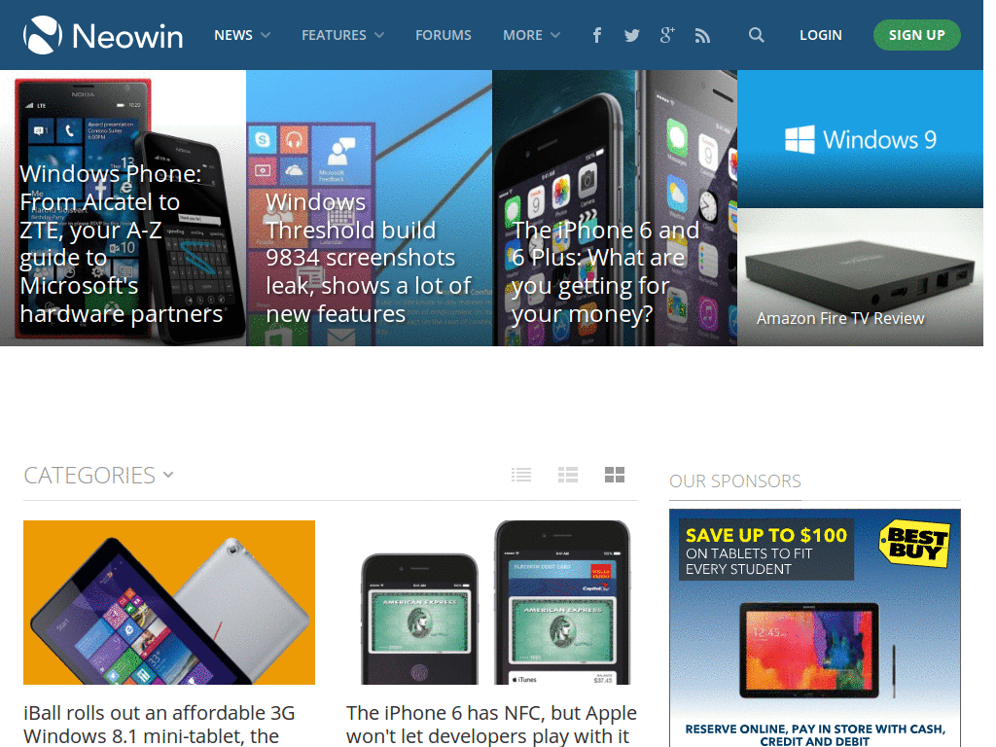
Task: Open iPhone 6 has NFC headline
Action: tap(491, 724)
